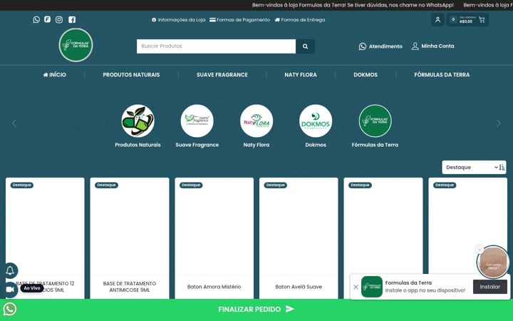This screenshot has height=321, width=513.
Task: Click the user account icon button top right
Action: pyautogui.click(x=437, y=20)
